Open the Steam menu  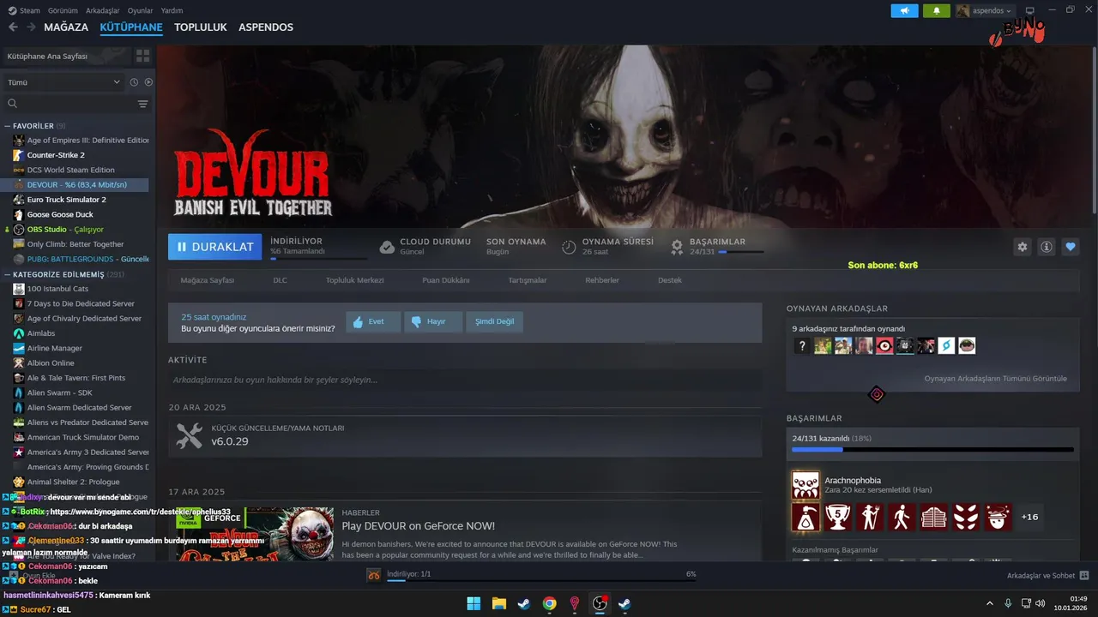(x=25, y=10)
